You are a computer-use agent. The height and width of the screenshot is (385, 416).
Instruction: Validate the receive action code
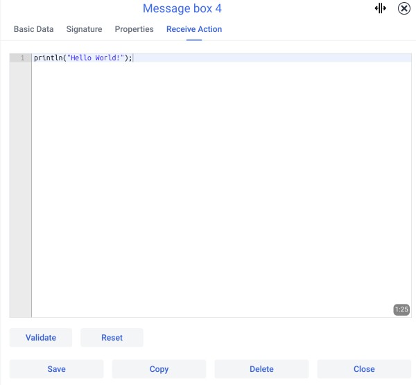(x=41, y=337)
